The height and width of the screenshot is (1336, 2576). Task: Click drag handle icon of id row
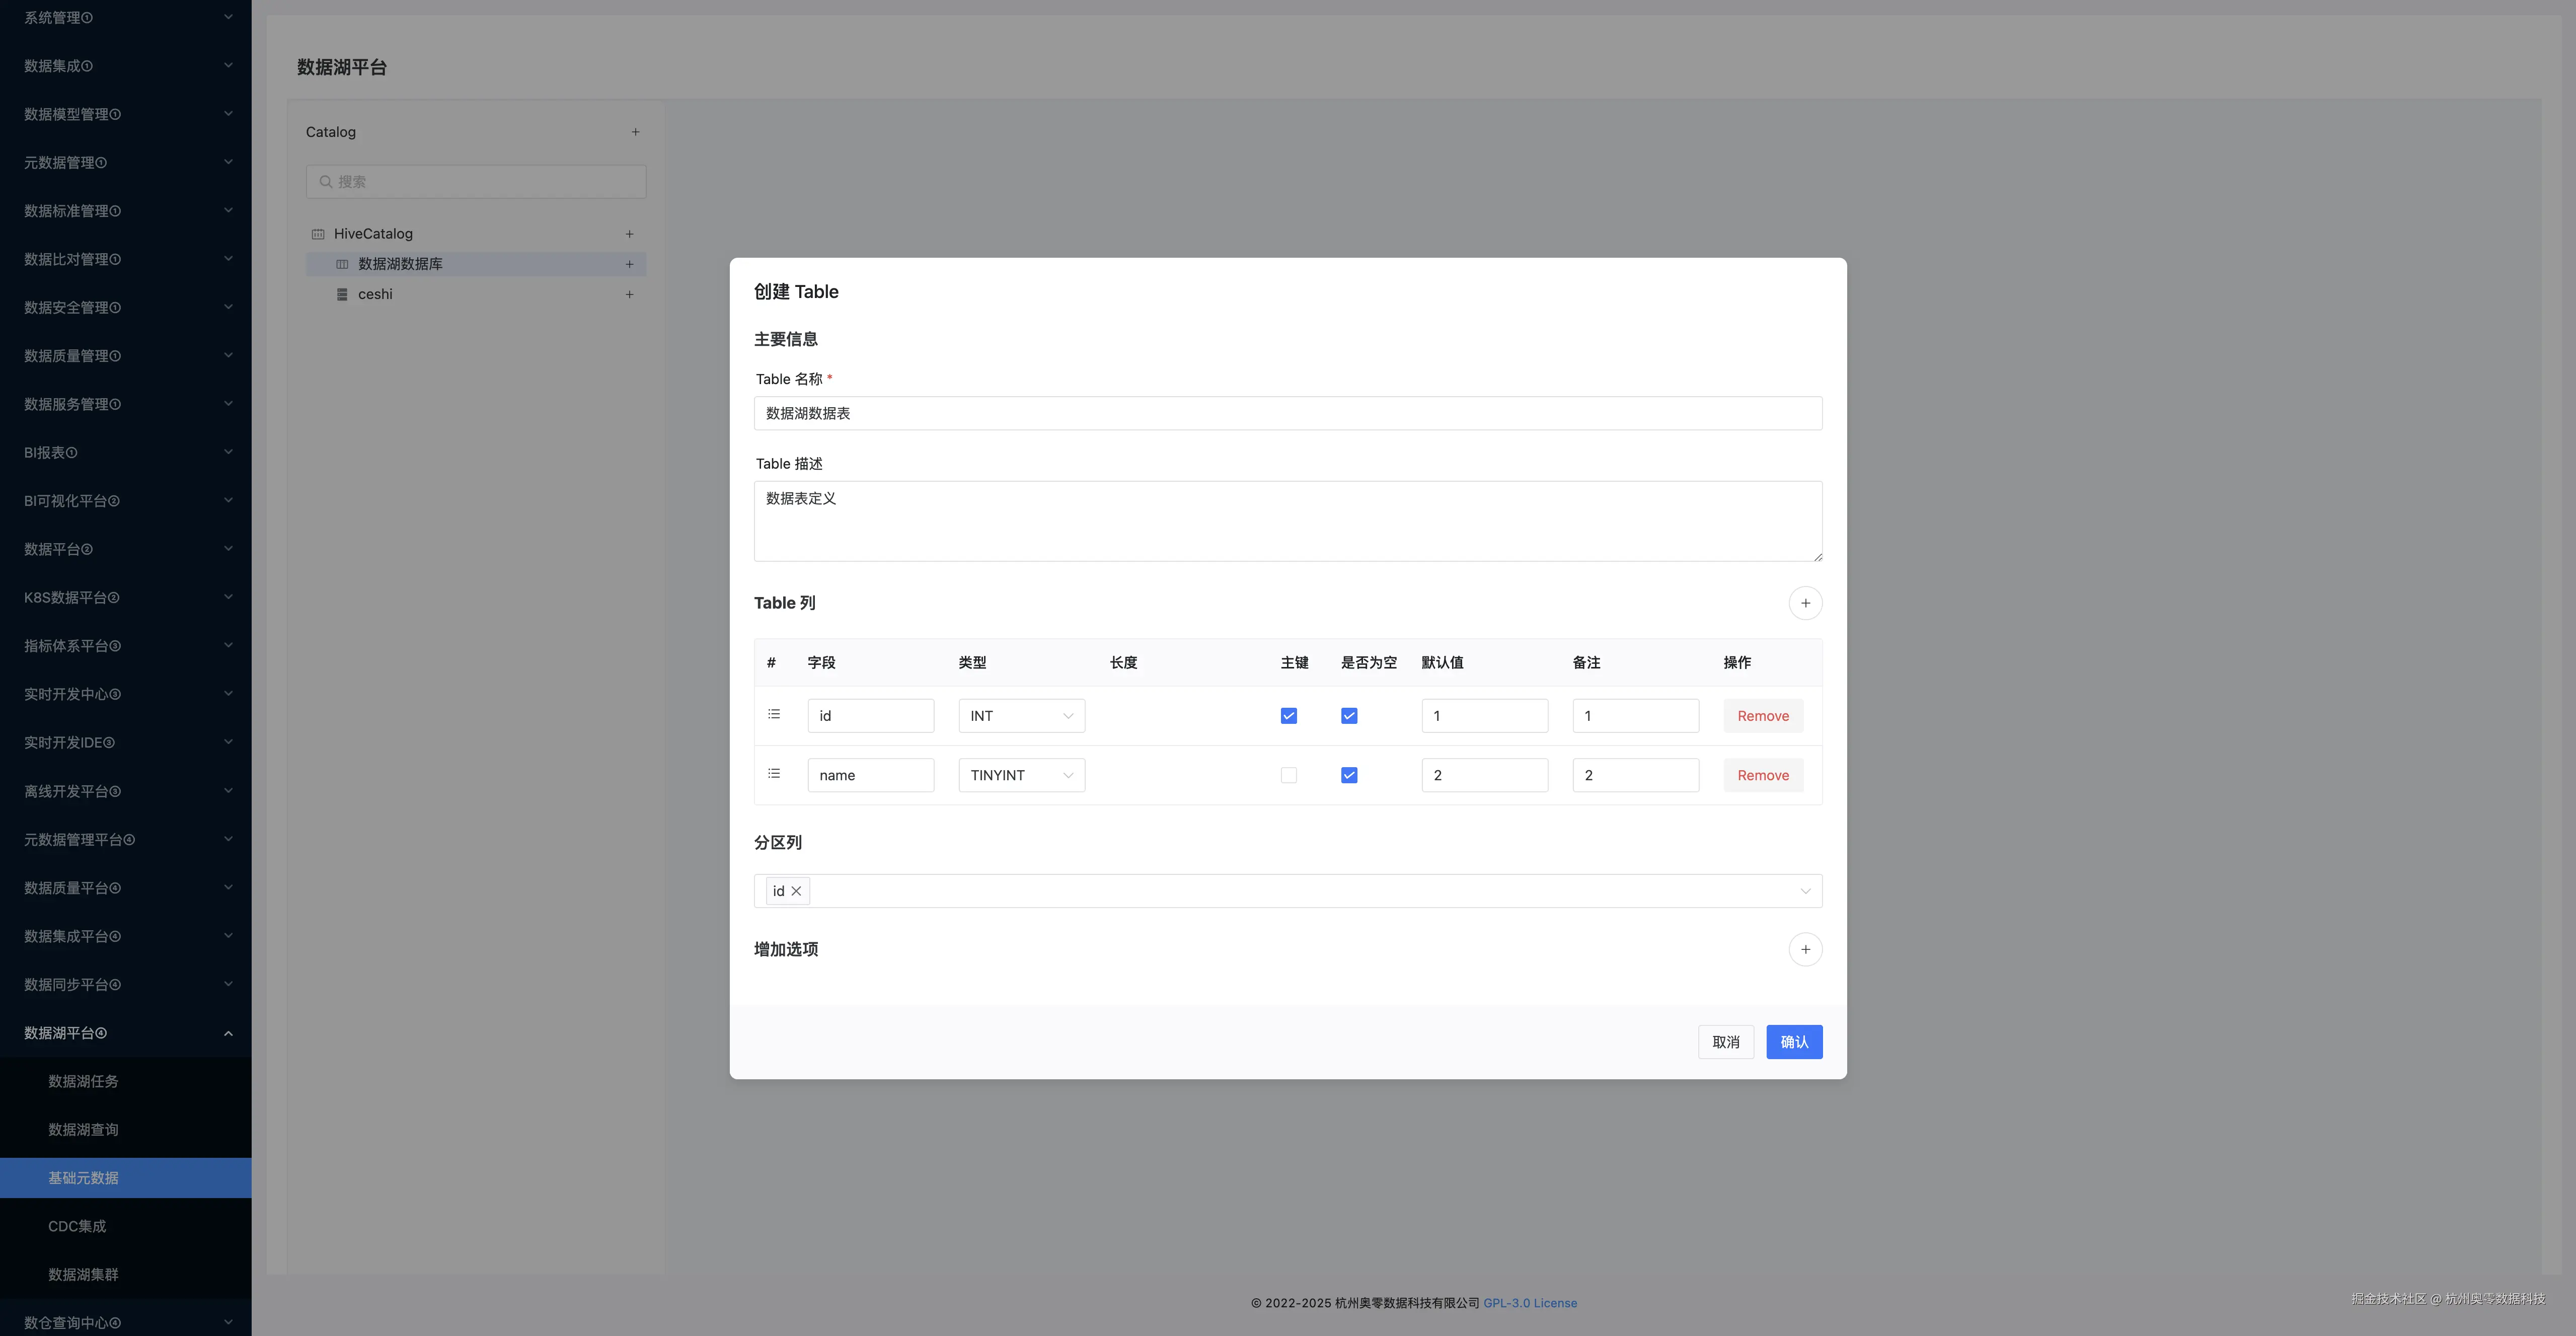click(x=774, y=714)
